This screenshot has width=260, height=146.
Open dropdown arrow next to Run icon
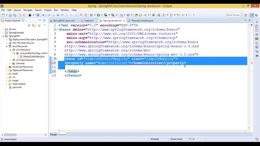pyautogui.click(x=102, y=15)
